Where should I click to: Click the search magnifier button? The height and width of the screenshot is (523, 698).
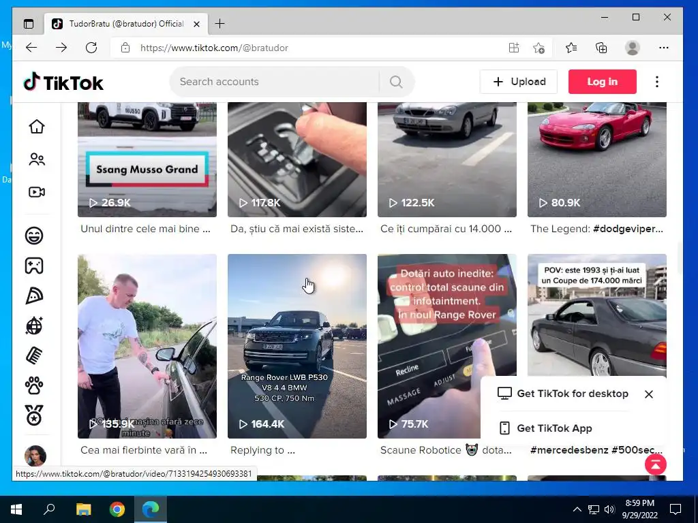coord(396,82)
